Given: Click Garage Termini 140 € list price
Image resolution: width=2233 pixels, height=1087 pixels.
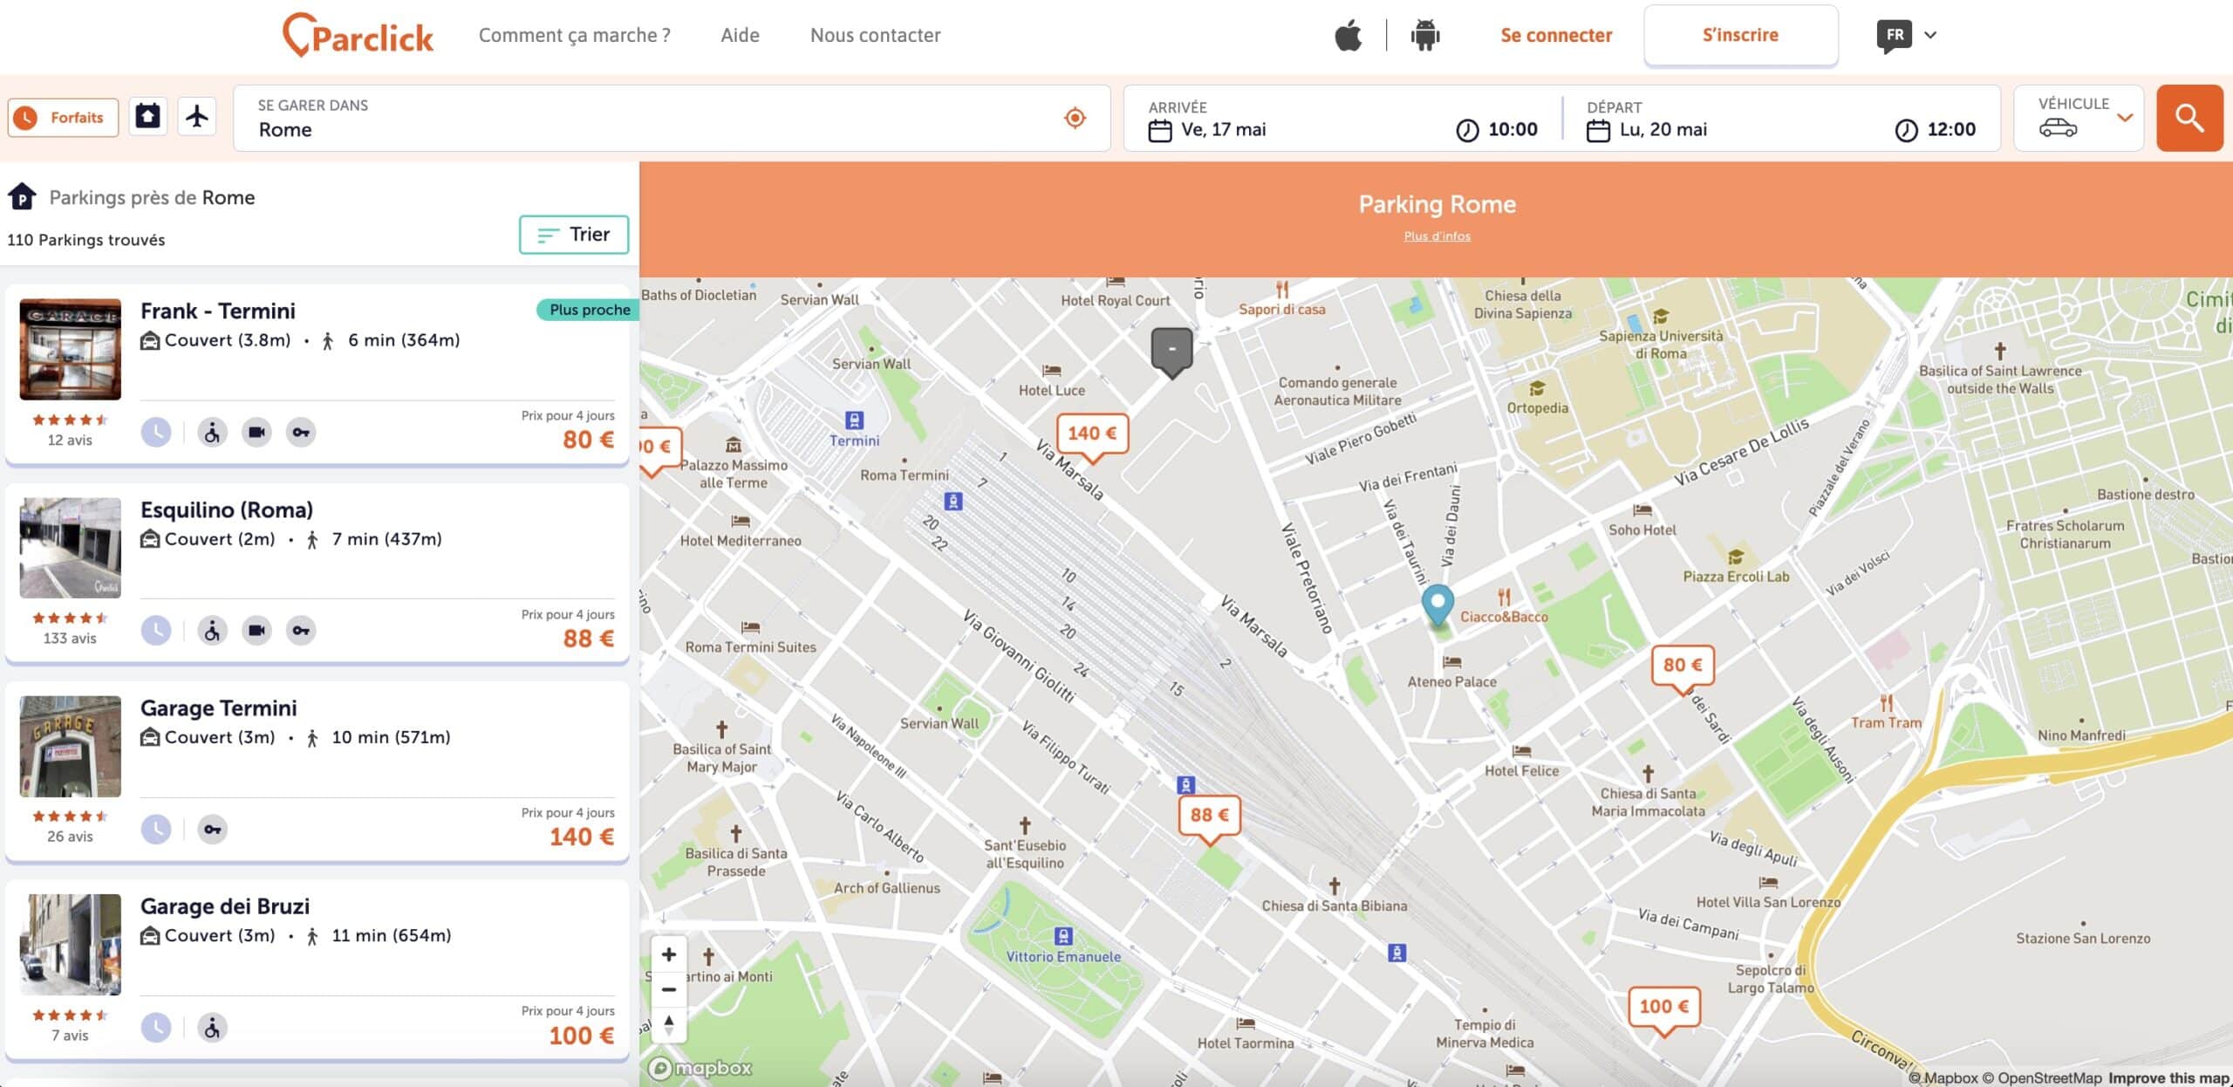Looking at the screenshot, I should (x=582, y=837).
